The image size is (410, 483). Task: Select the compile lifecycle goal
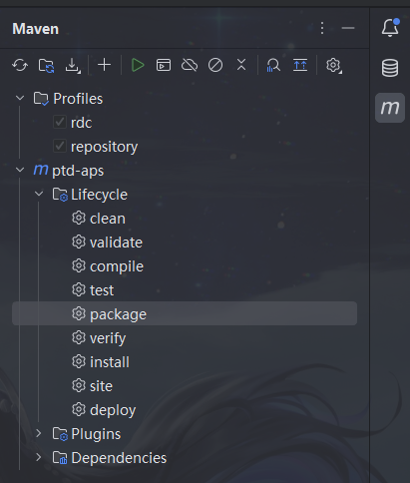pyautogui.click(x=185, y=266)
